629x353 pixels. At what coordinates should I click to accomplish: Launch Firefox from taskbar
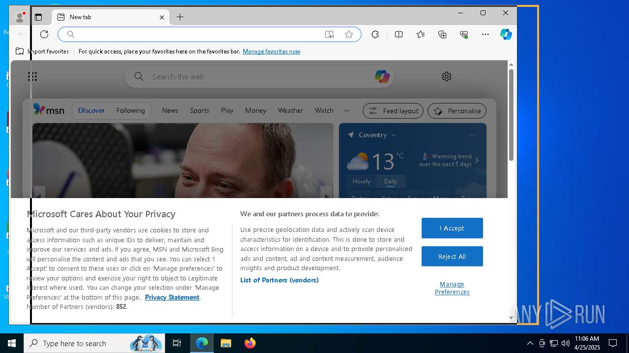coord(250,343)
